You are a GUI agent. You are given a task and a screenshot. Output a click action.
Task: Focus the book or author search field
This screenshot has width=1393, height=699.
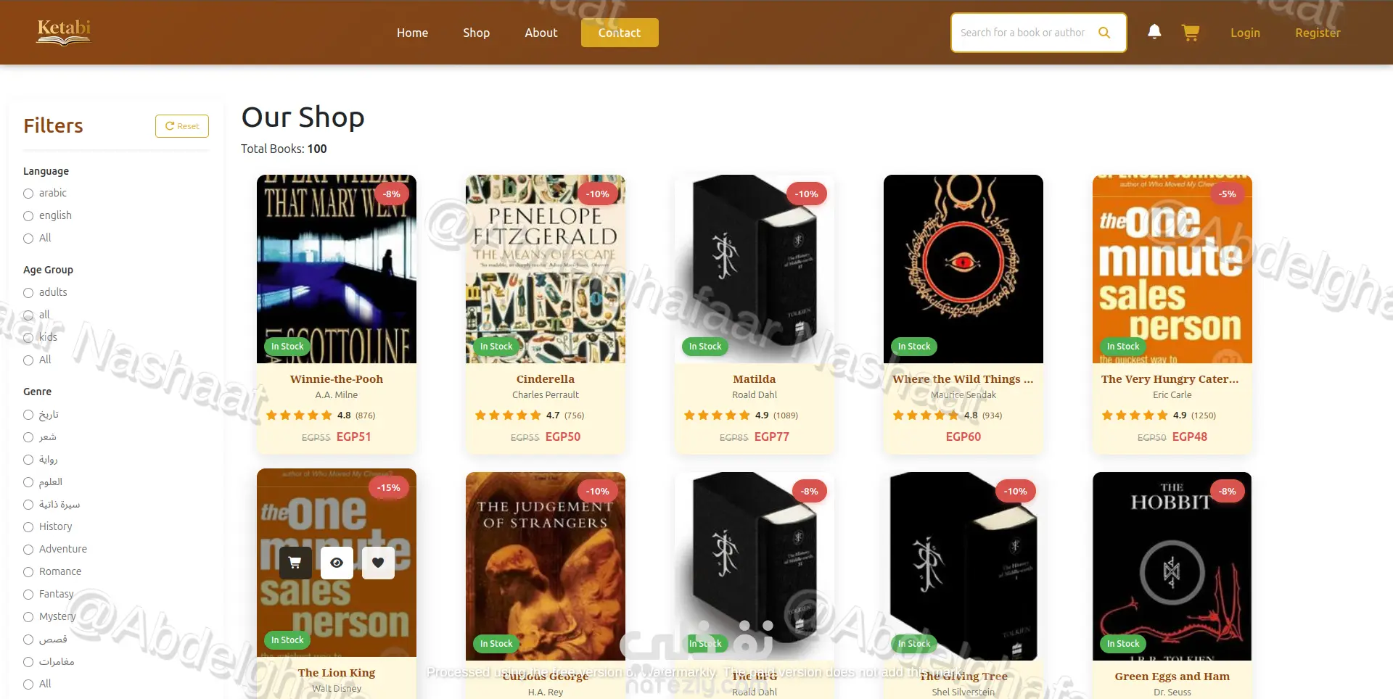[1023, 33]
